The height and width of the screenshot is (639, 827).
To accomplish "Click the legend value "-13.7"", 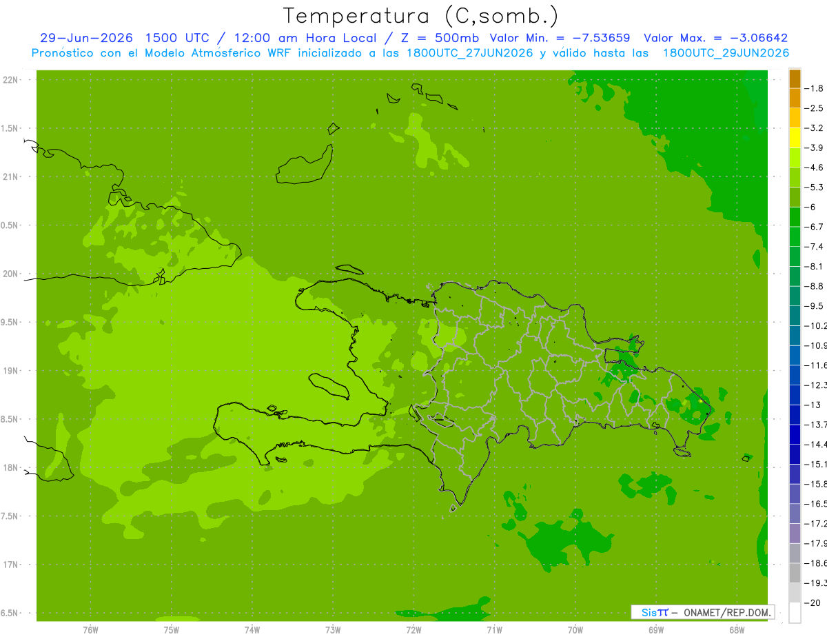I will tap(816, 424).
